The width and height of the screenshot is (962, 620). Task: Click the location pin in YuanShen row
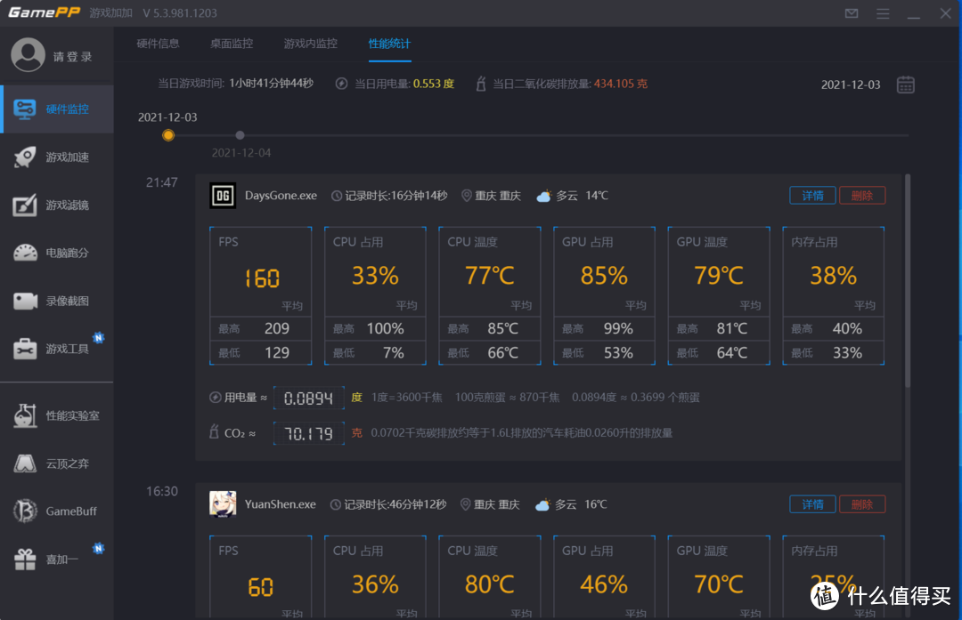pos(465,504)
